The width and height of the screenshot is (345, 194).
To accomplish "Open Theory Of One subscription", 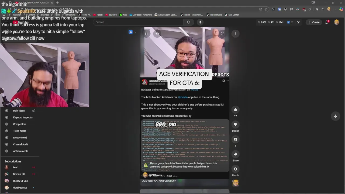I will tap(20, 181).
